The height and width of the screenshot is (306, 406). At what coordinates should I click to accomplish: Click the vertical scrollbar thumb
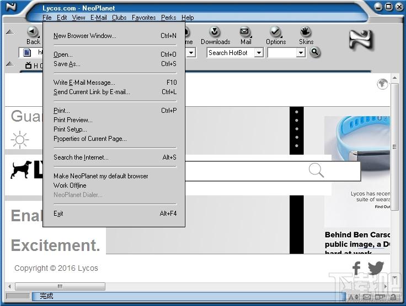coord(394,147)
